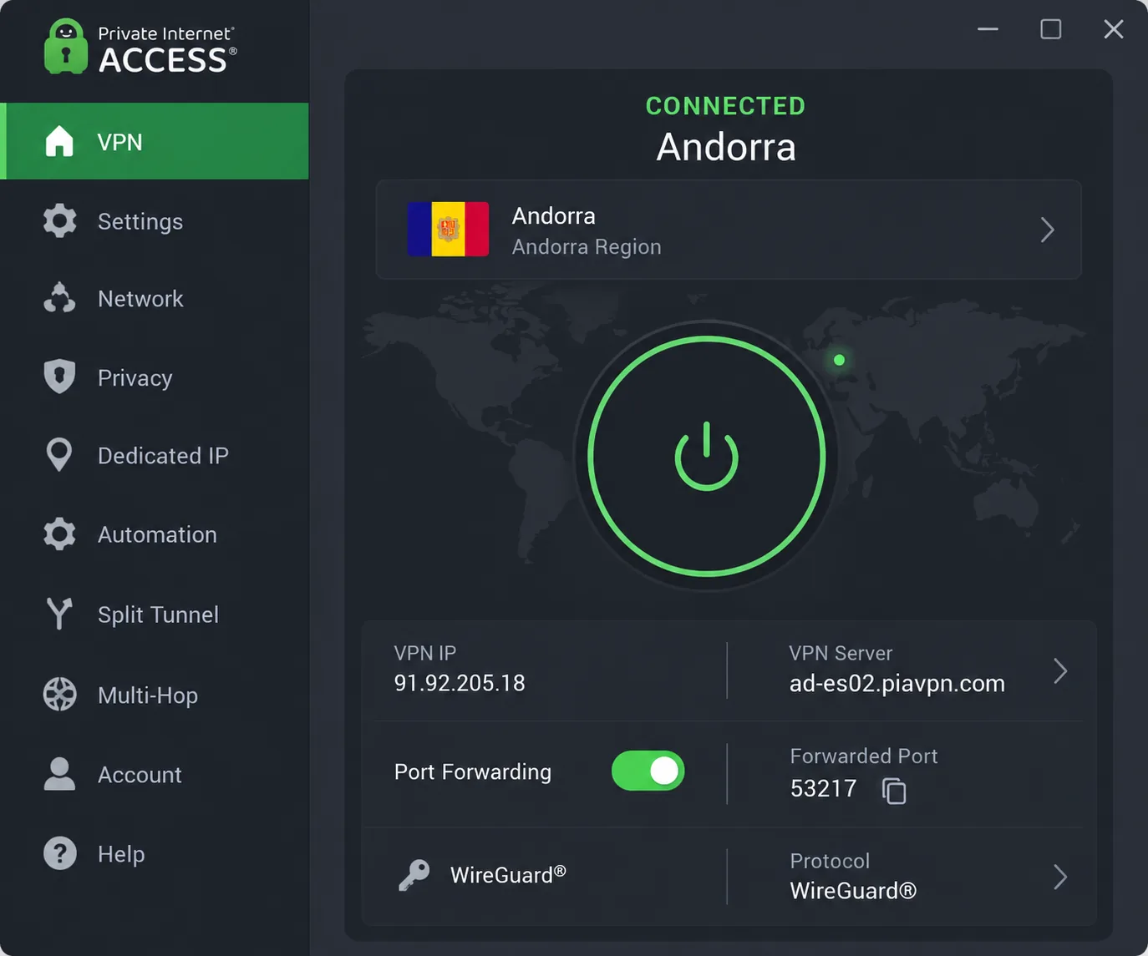Screen dimensions: 1148x956
Task: Open the Multi-Hop label
Action: [148, 695]
